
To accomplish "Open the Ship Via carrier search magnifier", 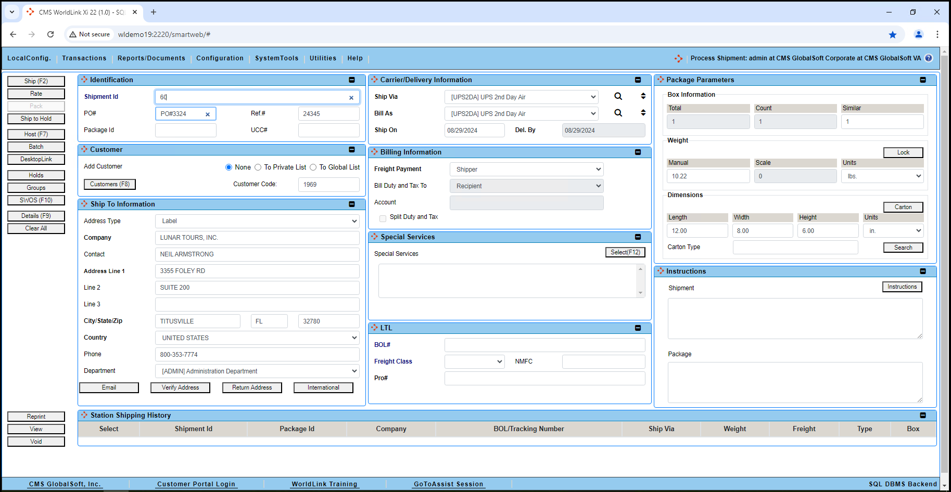I will click(618, 97).
